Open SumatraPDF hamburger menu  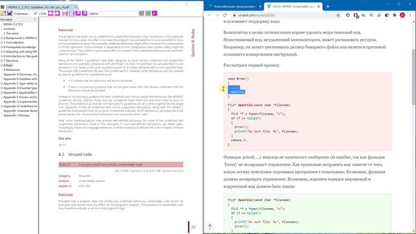pos(3,7)
